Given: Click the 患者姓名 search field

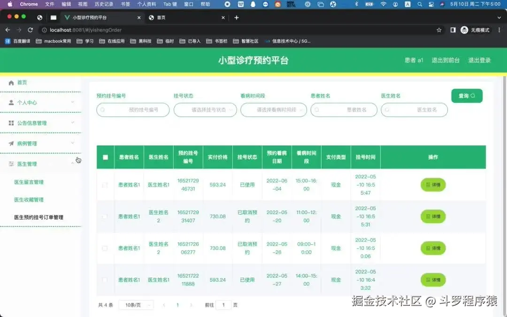Looking at the screenshot, I should [344, 110].
